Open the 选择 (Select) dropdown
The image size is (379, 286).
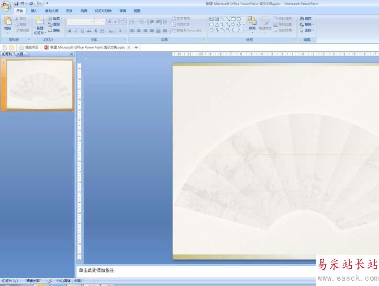(x=307, y=30)
